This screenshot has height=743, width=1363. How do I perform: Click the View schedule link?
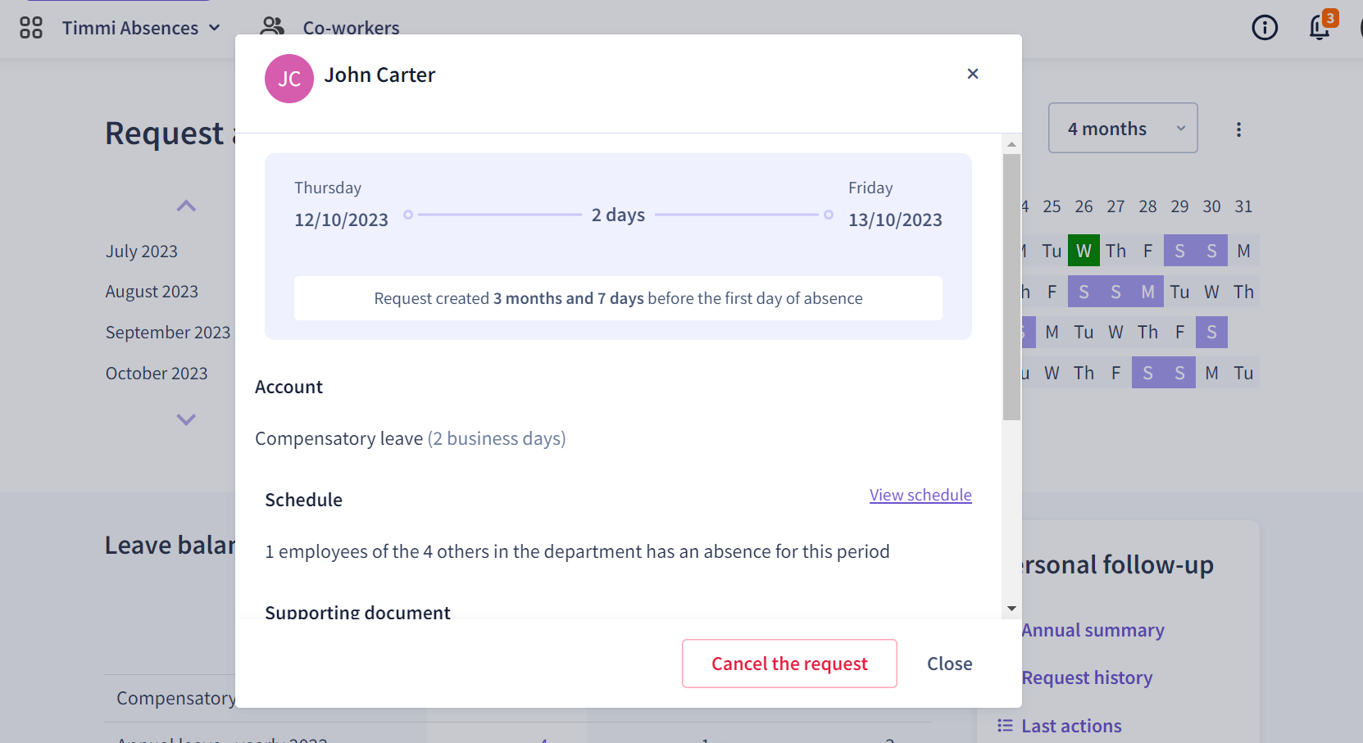coord(920,495)
